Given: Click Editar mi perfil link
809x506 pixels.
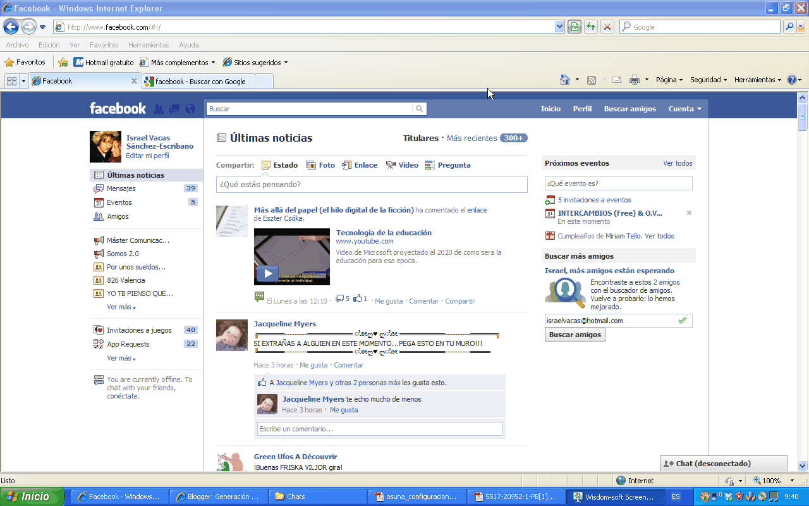Looking at the screenshot, I should 147,156.
